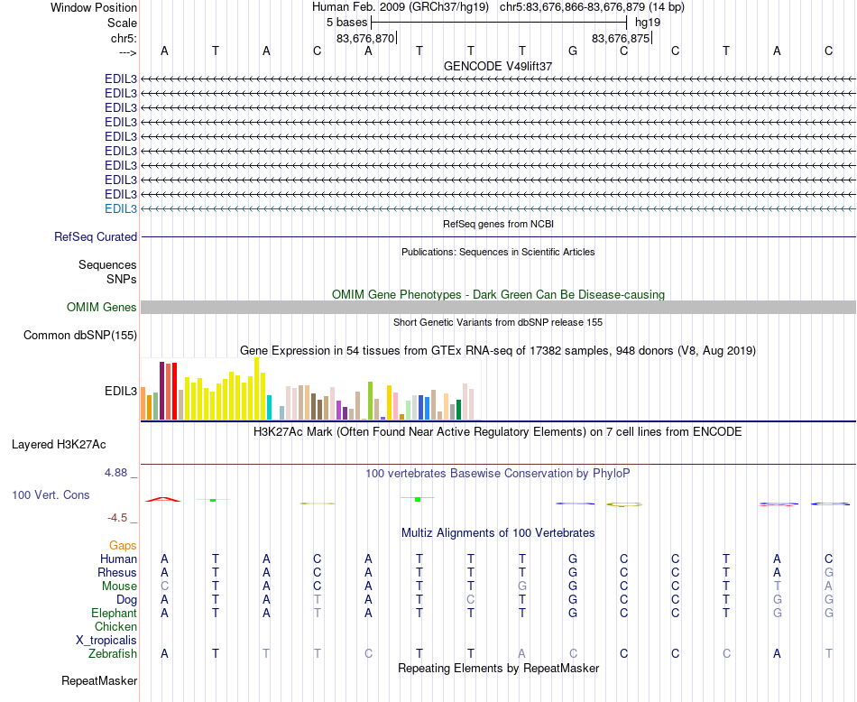
Task: Click the only G base in the chr5 ruler
Action: [573, 51]
